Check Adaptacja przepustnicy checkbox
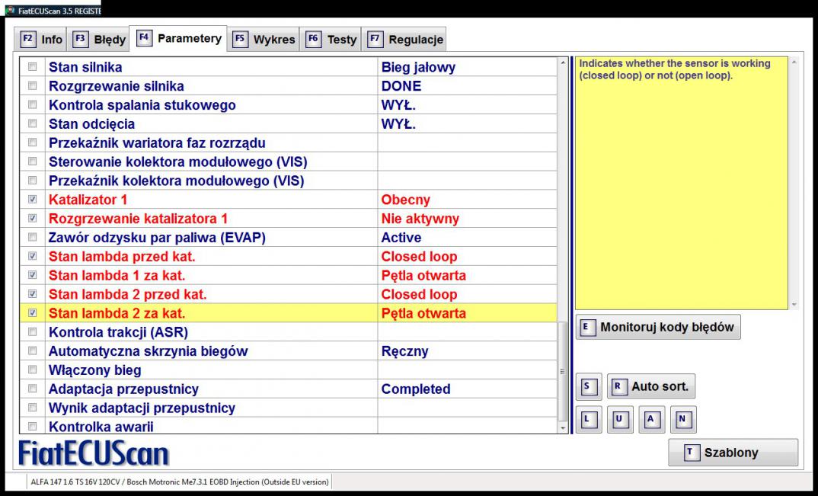Image resolution: width=818 pixels, height=496 pixels. point(32,389)
